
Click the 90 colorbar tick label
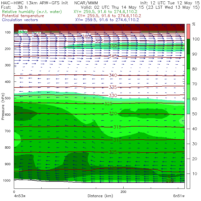click(194, 54)
